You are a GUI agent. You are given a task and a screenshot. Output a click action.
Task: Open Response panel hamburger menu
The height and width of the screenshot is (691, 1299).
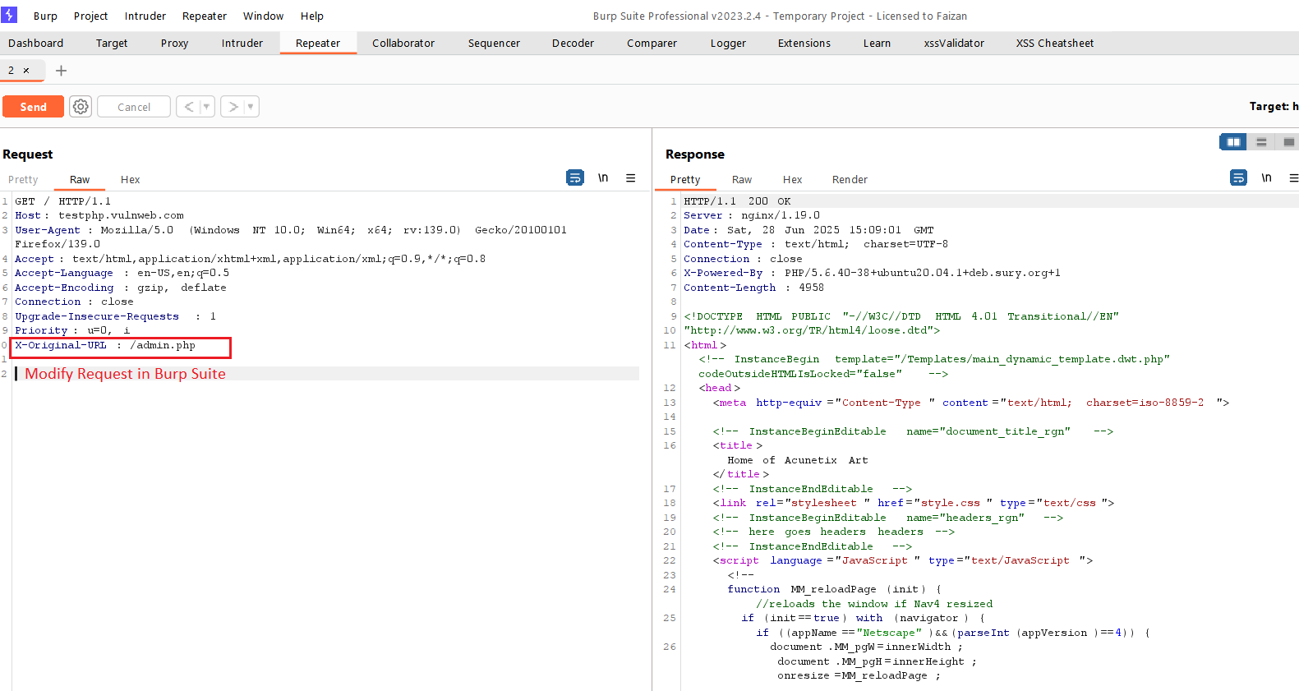[x=1294, y=177]
